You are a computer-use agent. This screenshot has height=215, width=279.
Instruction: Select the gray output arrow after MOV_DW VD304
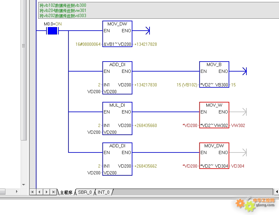(245, 152)
